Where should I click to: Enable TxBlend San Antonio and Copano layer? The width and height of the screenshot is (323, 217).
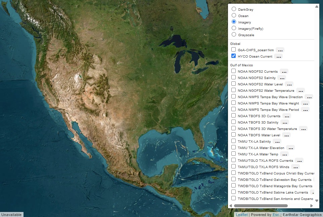[233, 198]
